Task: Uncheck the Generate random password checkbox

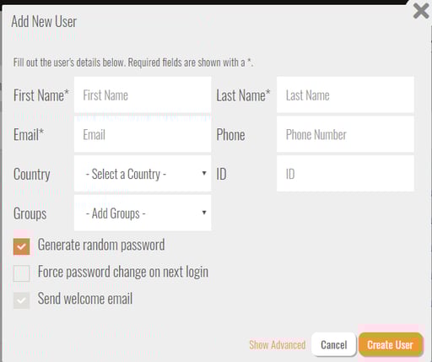Action: 21,246
